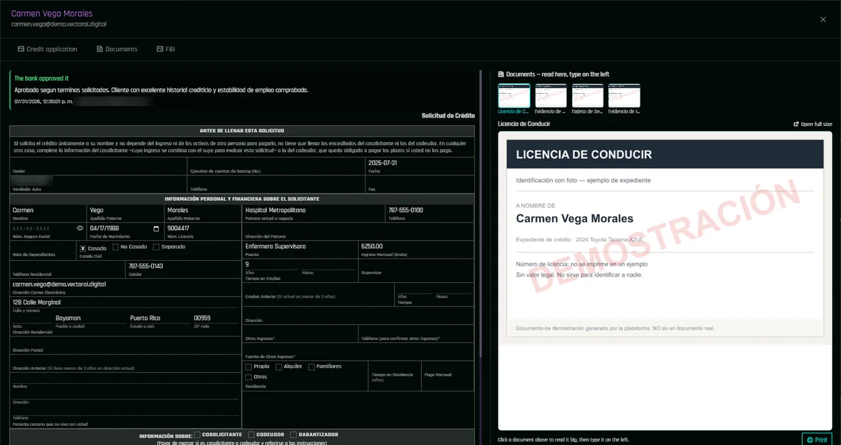Viewport: 841px width, 445px height.
Task: Check the Familiares residence checkbox
Action: tap(311, 366)
